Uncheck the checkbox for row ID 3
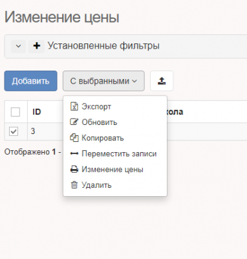This screenshot has height=259, width=247. [14, 131]
